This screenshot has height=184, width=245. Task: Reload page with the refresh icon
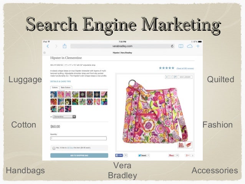172,46
